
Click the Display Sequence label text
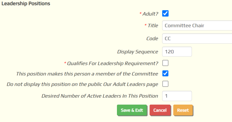[x=138, y=52]
